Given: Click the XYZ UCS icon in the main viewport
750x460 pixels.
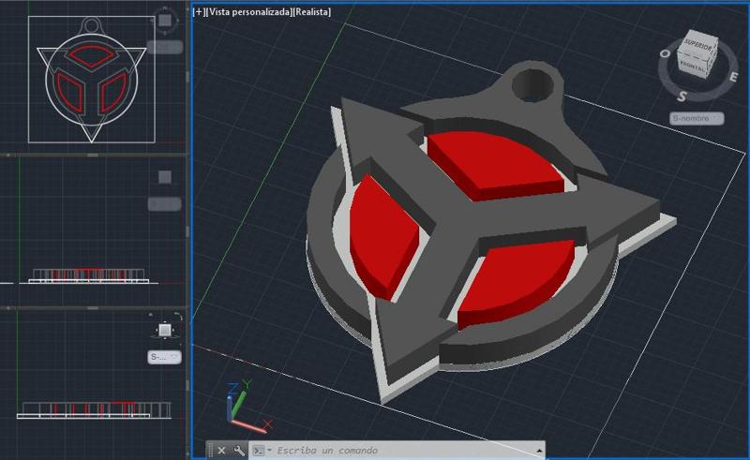Looking at the screenshot, I should [247, 407].
